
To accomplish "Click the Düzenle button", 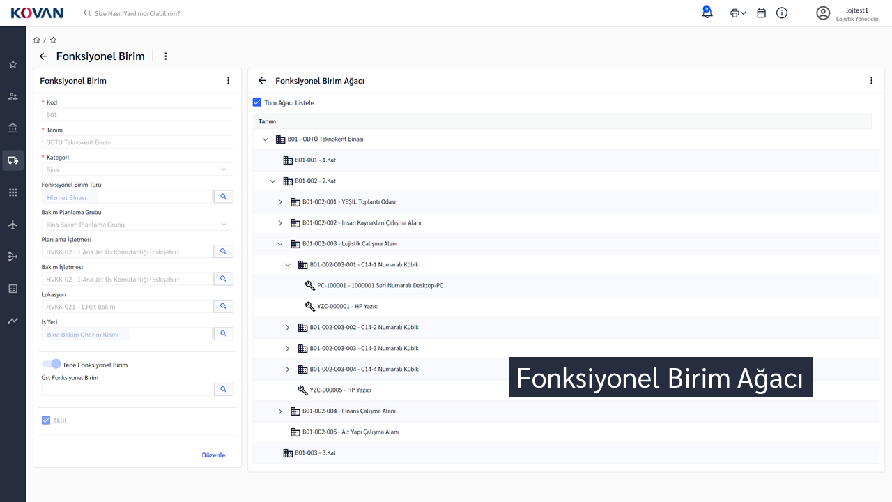I will [213, 455].
